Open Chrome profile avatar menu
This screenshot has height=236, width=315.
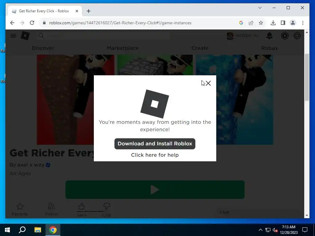[293, 23]
